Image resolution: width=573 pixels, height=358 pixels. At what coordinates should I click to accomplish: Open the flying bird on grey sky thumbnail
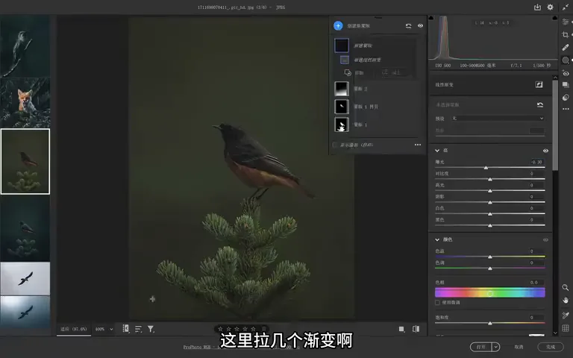(25, 278)
